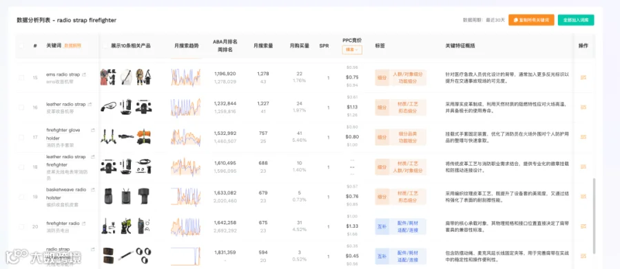The width and height of the screenshot is (620, 269).
Task: Click the 月搜索量 column header
Action: [263, 46]
